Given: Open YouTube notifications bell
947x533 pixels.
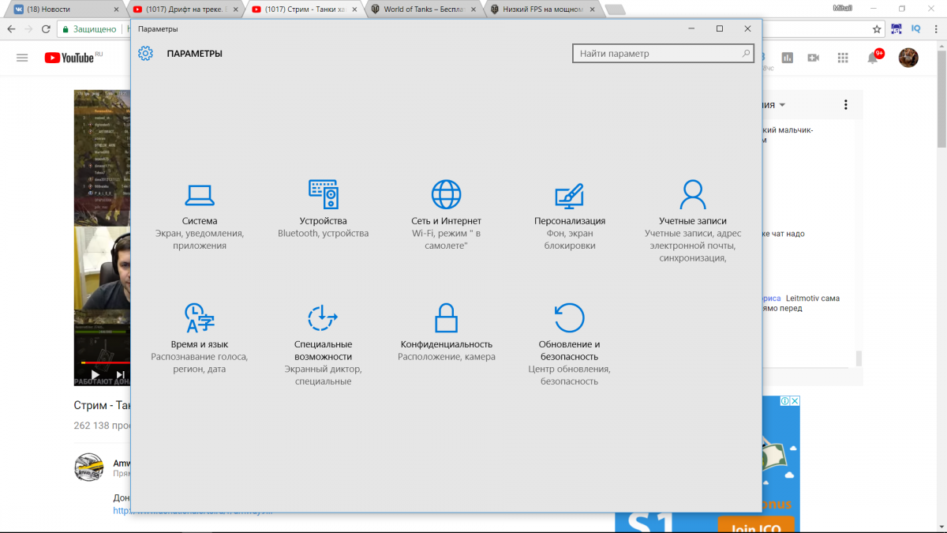Looking at the screenshot, I should 873,58.
